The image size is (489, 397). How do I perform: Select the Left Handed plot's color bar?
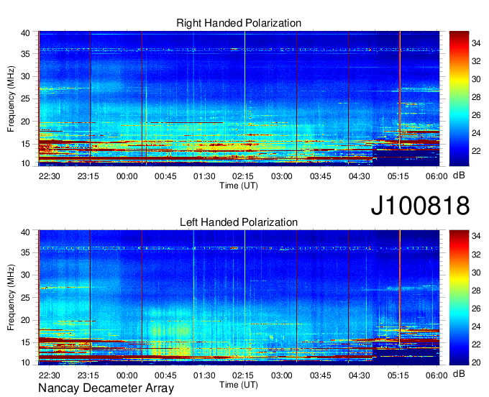click(459, 298)
